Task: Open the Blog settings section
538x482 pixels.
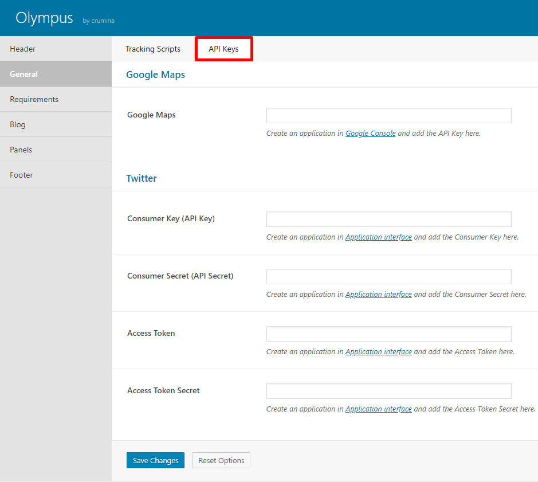Action: [x=56, y=124]
